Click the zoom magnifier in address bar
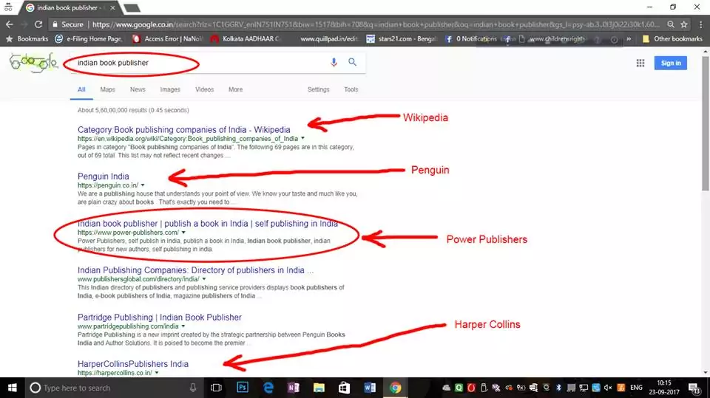 pos(671,24)
